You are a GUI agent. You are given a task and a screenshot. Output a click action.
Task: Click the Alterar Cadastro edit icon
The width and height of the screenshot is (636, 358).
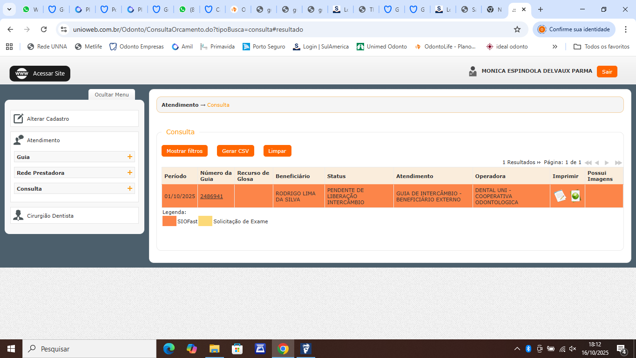[x=18, y=118]
